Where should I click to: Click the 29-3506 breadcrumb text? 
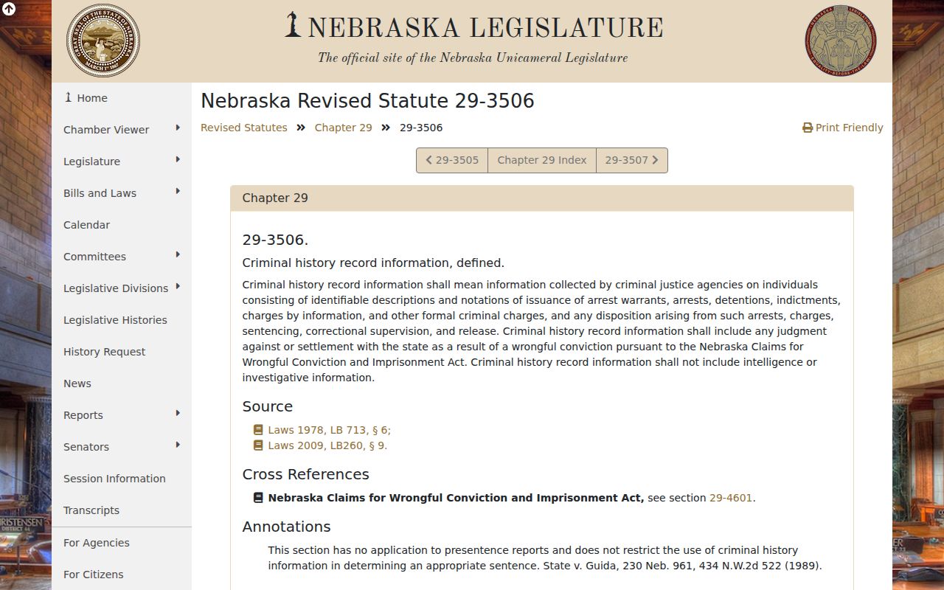(421, 128)
